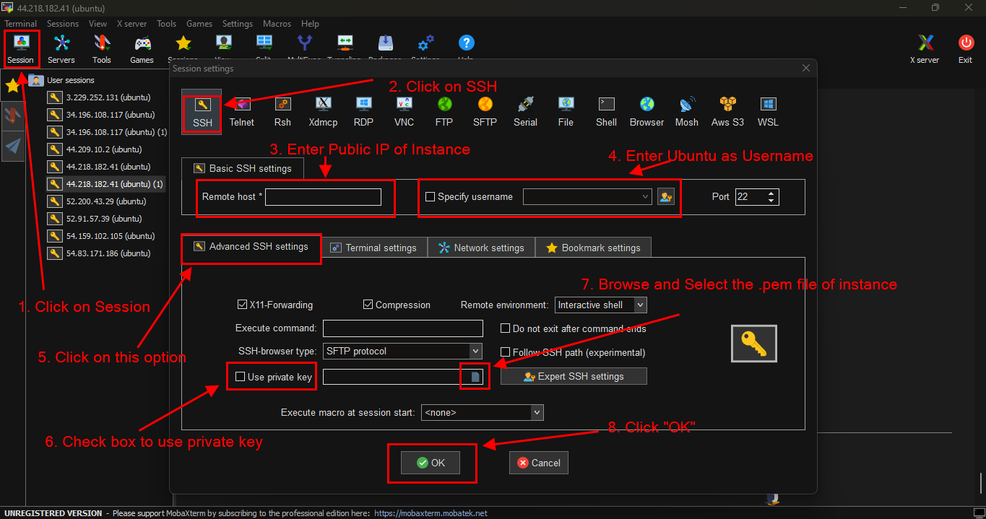Click the X server icon
This screenshot has width=986, height=519.
[925, 49]
